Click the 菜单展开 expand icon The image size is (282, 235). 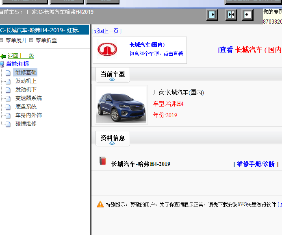pyautogui.click(x=2, y=40)
